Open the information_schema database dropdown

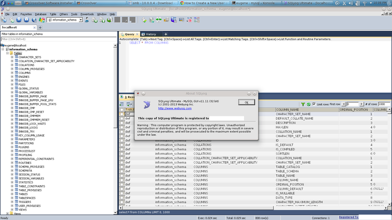pos(81,20)
